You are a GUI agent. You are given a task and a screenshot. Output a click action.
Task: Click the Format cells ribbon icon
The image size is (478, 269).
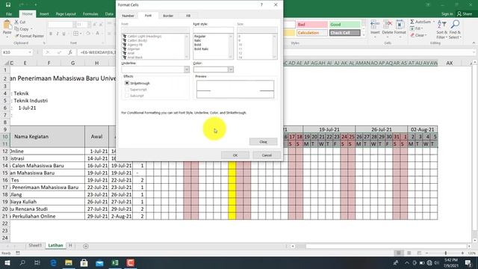400,25
